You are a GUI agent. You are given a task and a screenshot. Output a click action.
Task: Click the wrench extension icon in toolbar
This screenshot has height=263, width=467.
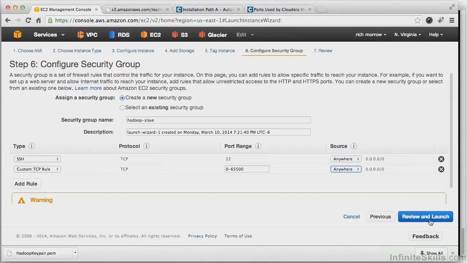[440, 20]
